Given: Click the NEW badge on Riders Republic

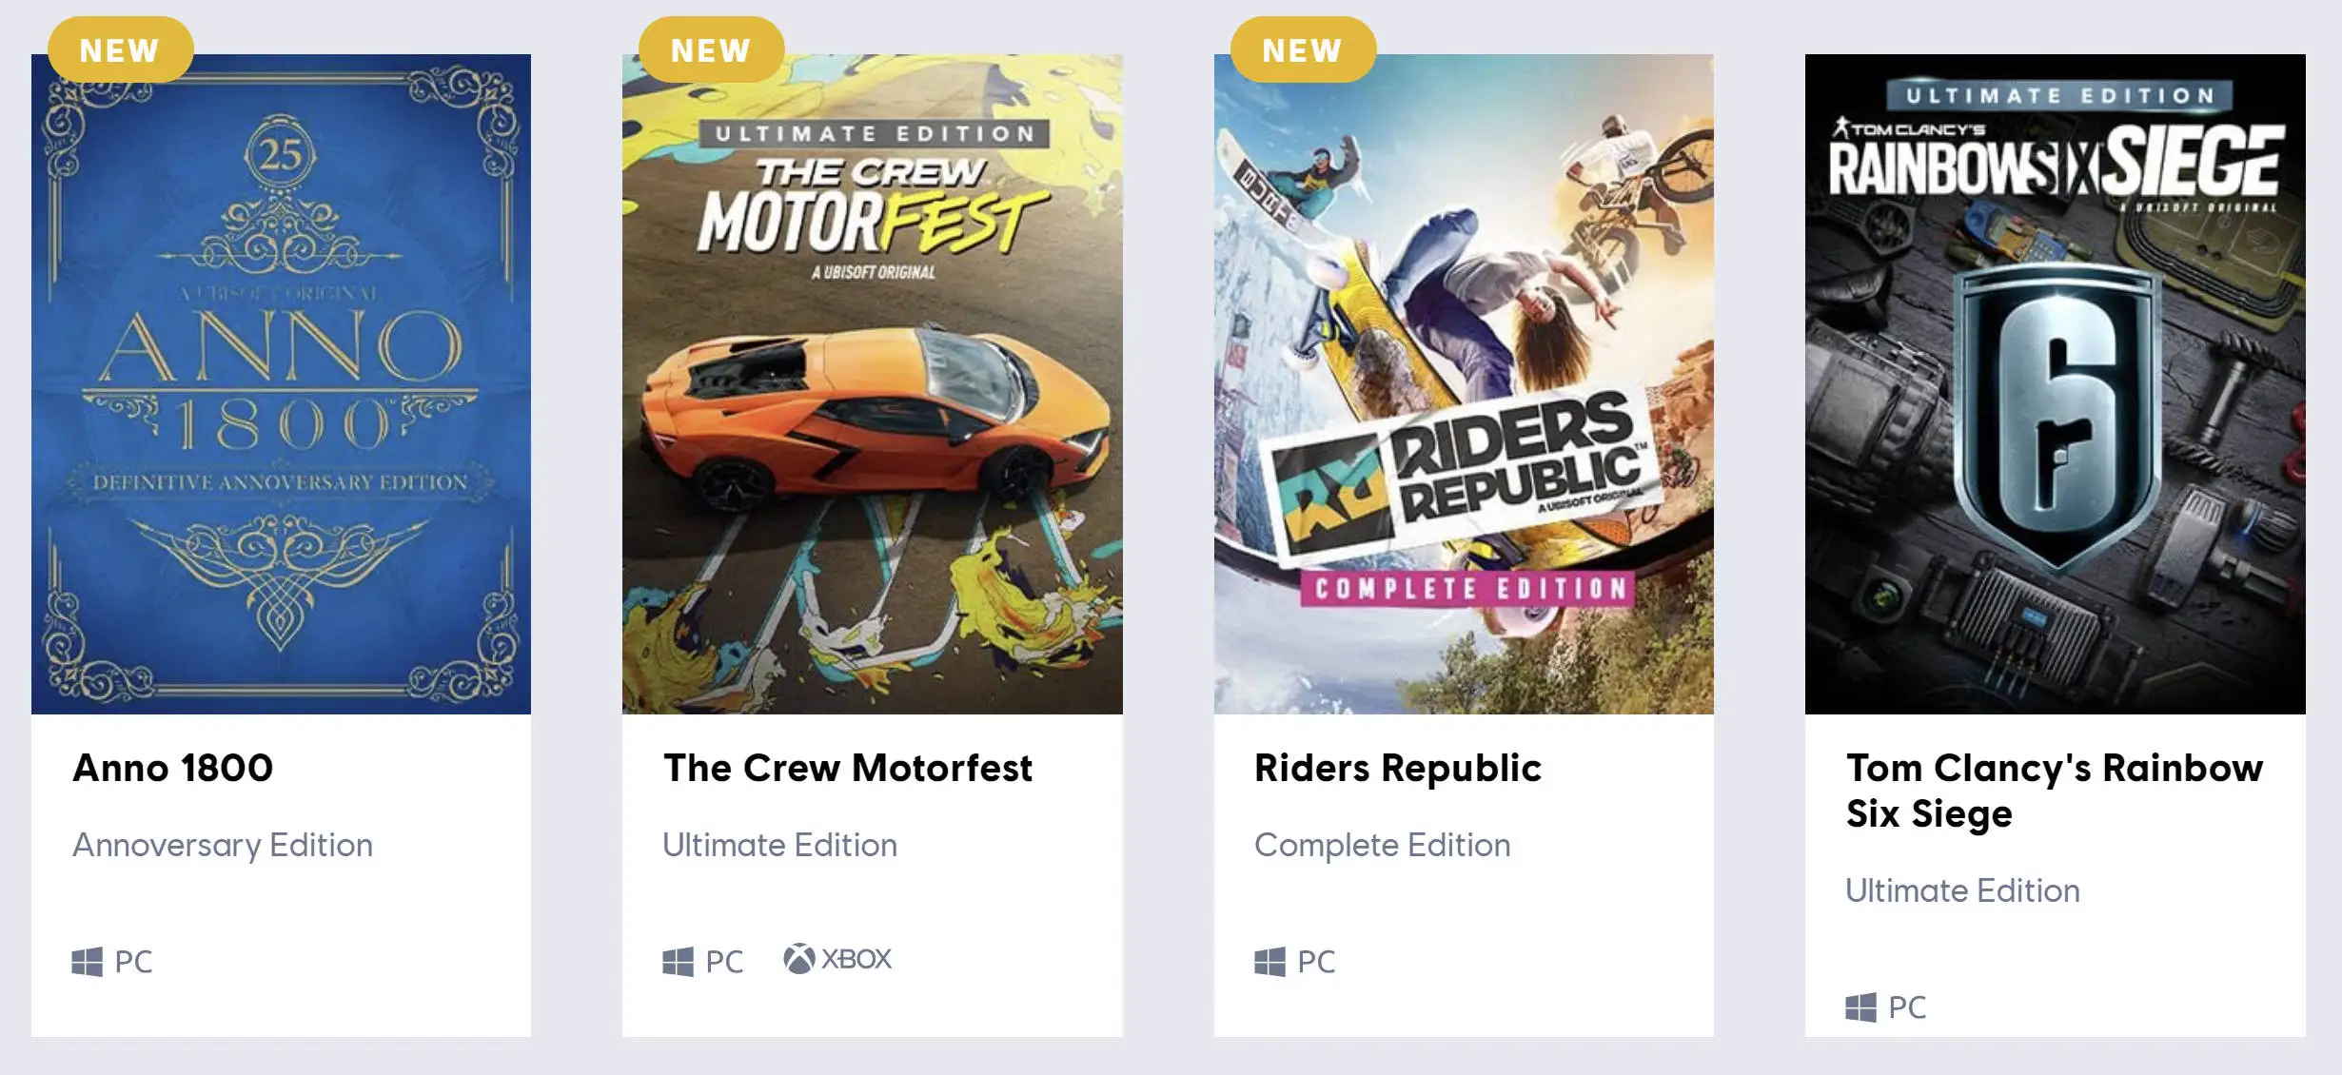Looking at the screenshot, I should pyautogui.click(x=1303, y=49).
